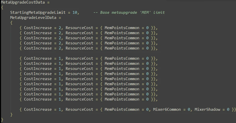Screen dimensions: 236x123
Task: Click CostIncrease in the final Mixer row
Action: [38, 109]
